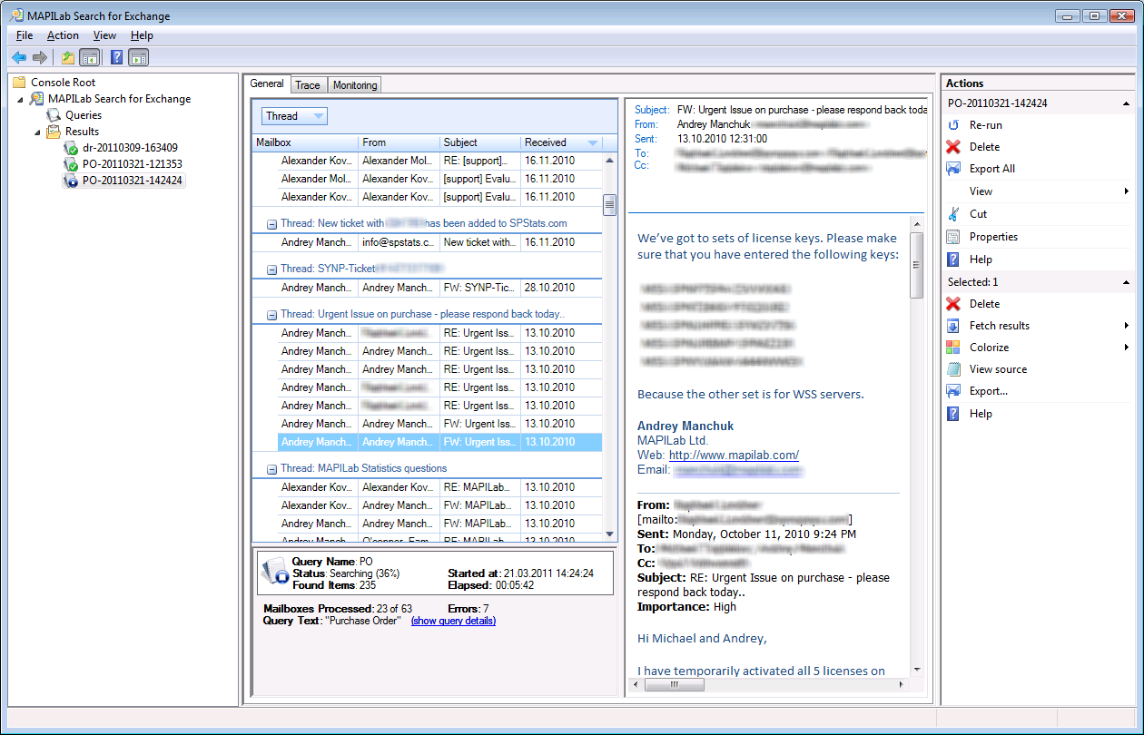Viewport: 1144px width, 735px height.
Task: Collapse the MAPILab Statistics questions thread
Action: [x=271, y=469]
